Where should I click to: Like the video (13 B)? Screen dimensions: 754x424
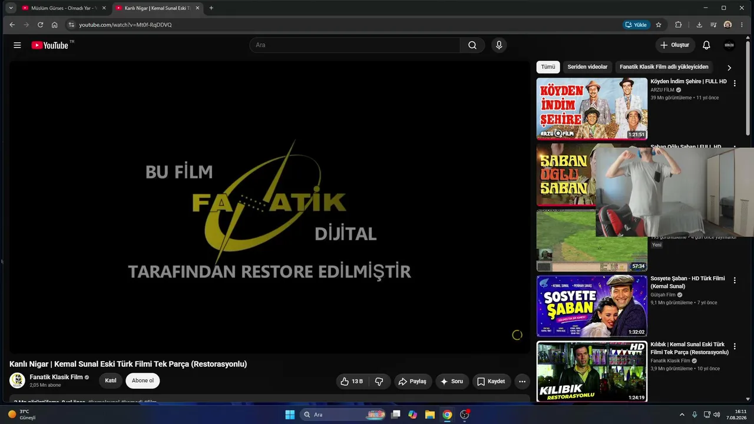[x=352, y=381]
